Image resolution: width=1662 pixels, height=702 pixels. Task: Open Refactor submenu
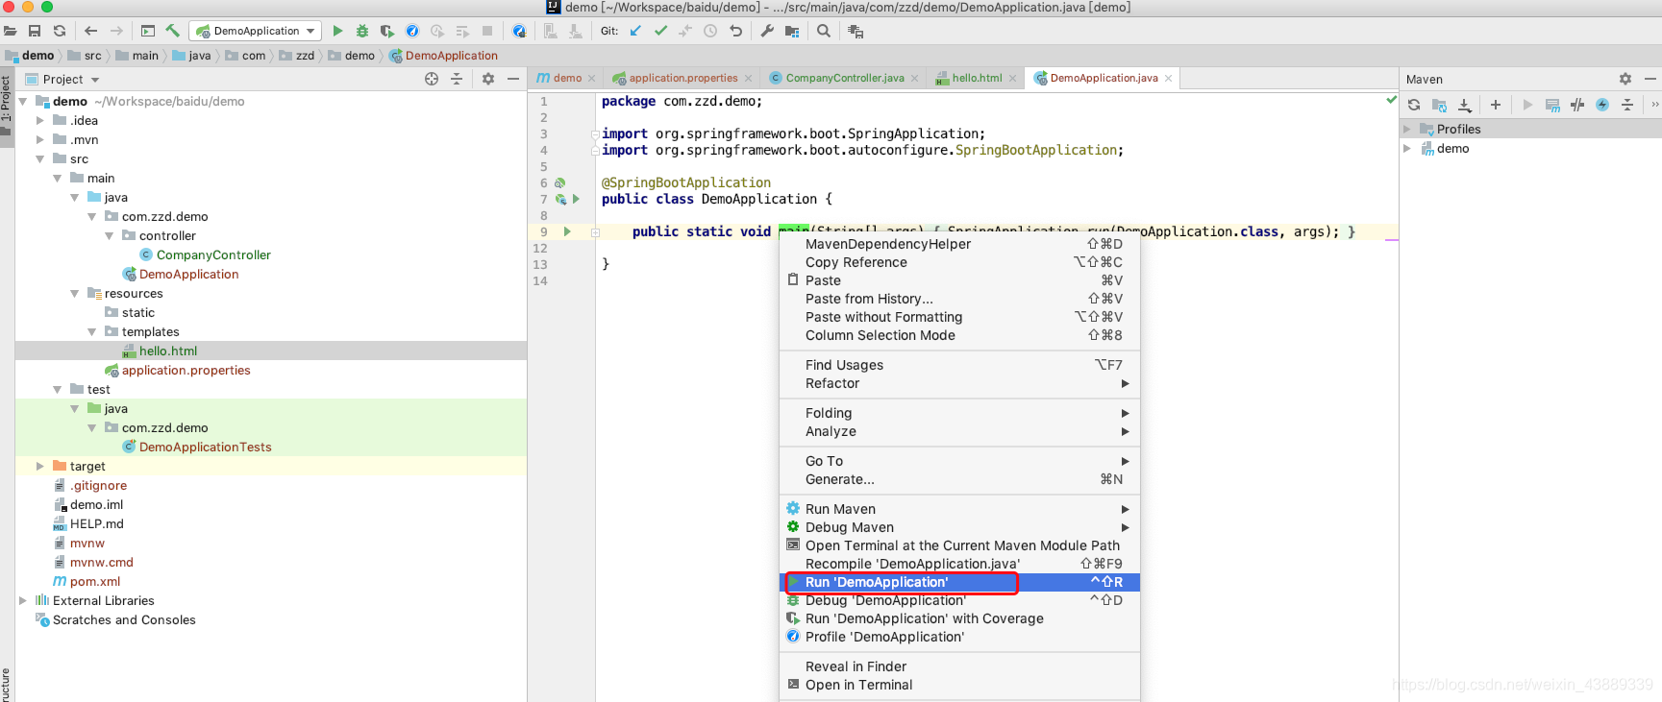(959, 383)
